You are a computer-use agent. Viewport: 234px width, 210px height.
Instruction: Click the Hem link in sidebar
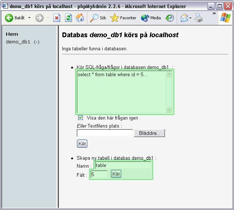coord(12,34)
